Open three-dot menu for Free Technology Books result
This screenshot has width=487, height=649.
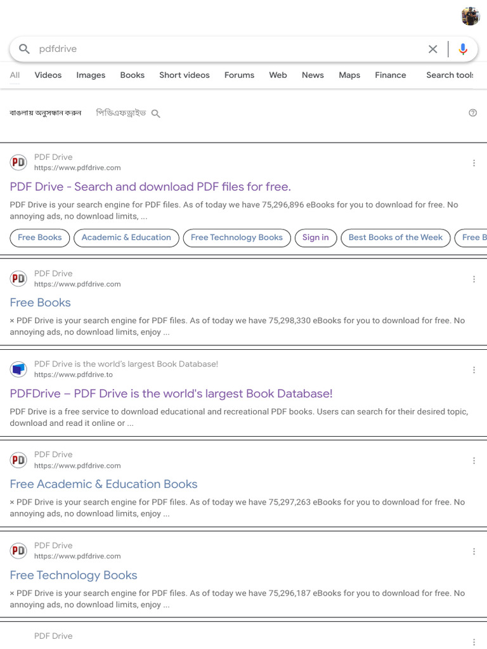[474, 551]
